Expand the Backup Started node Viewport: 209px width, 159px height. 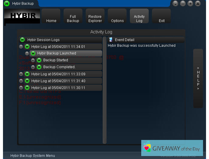pyautogui.click(x=33, y=60)
